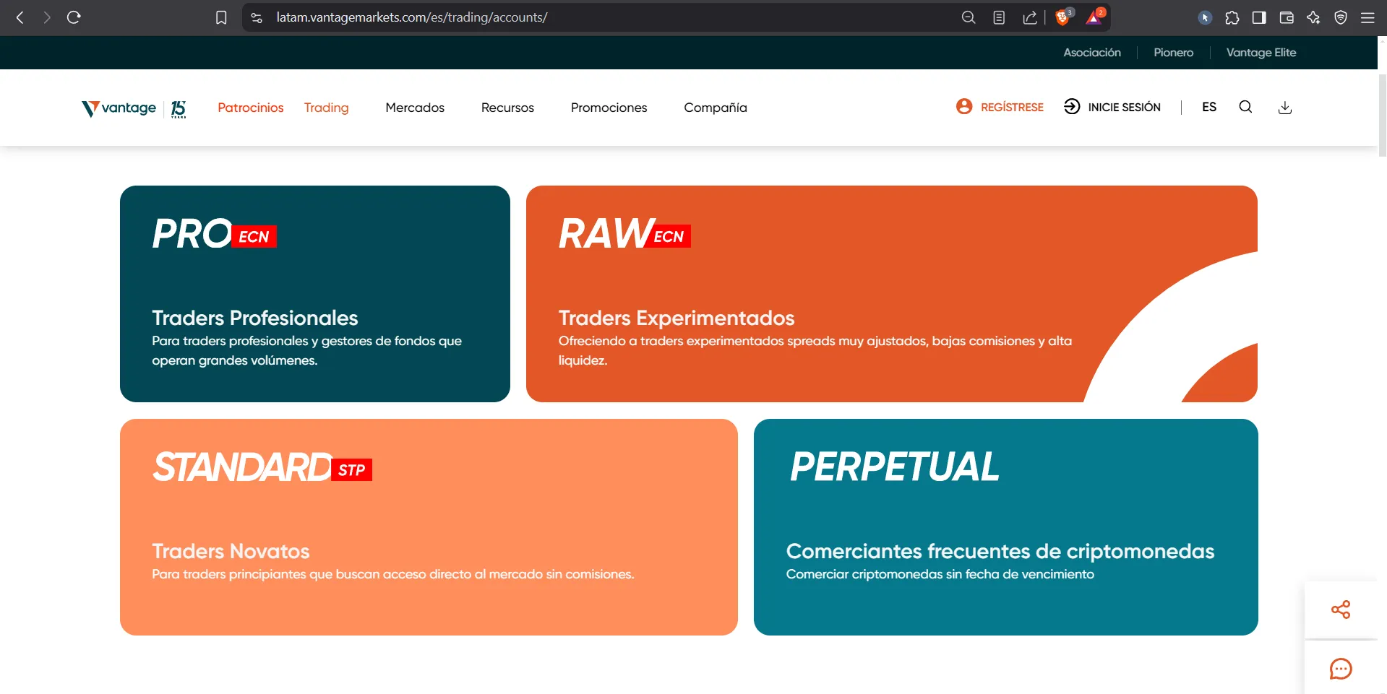This screenshot has width=1387, height=694.
Task: Open the Vantage Elite link
Action: (1261, 53)
